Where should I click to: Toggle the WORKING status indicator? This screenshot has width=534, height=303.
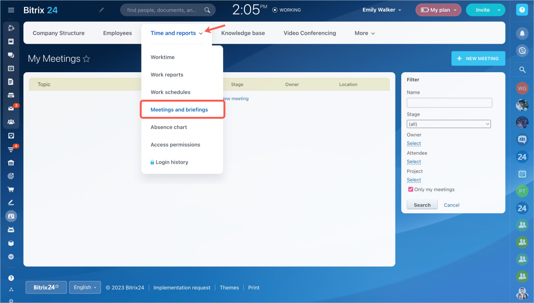[x=286, y=10]
